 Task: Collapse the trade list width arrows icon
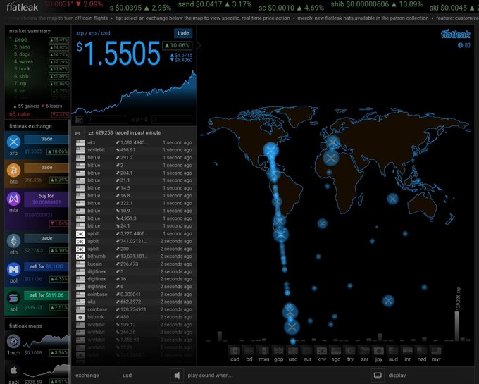point(78,133)
